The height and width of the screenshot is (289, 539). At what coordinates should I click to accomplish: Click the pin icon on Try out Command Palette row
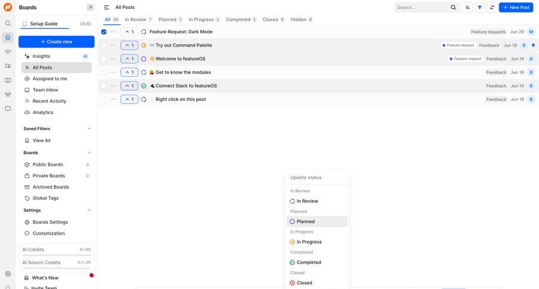[533, 45]
